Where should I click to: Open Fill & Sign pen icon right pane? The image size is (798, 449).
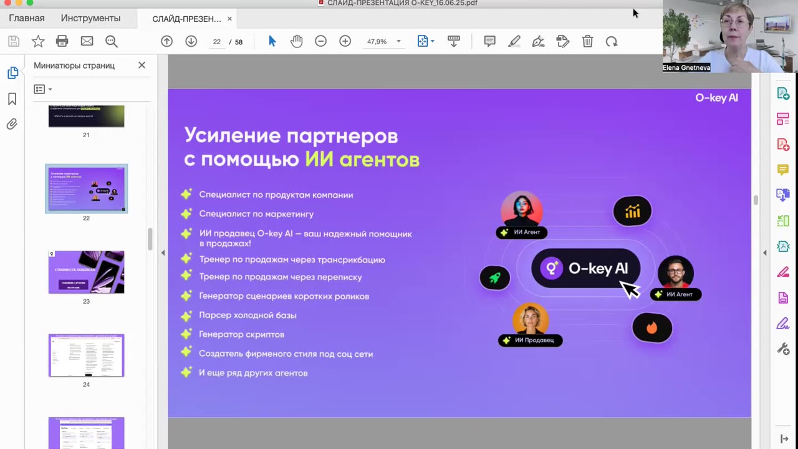[x=783, y=323]
